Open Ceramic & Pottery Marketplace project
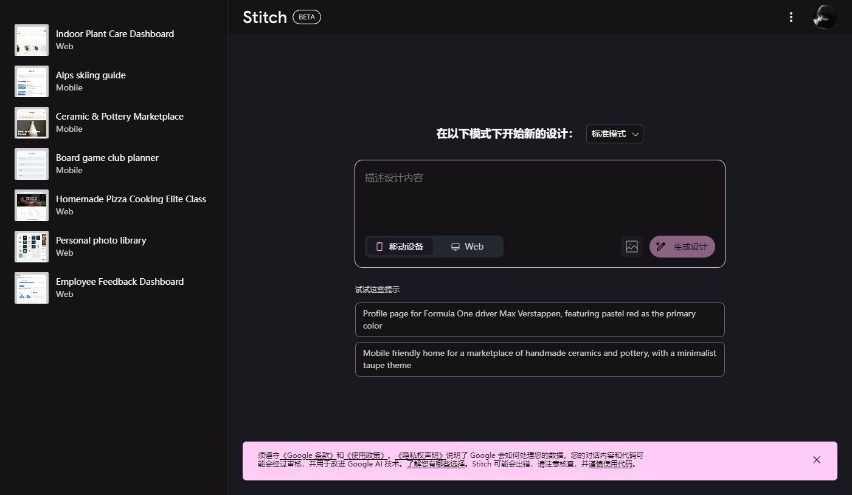 pyautogui.click(x=114, y=123)
